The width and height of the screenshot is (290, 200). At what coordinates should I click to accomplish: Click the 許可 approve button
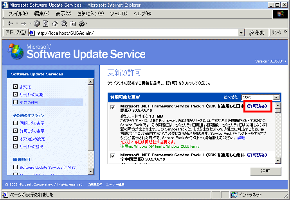[x=266, y=171]
